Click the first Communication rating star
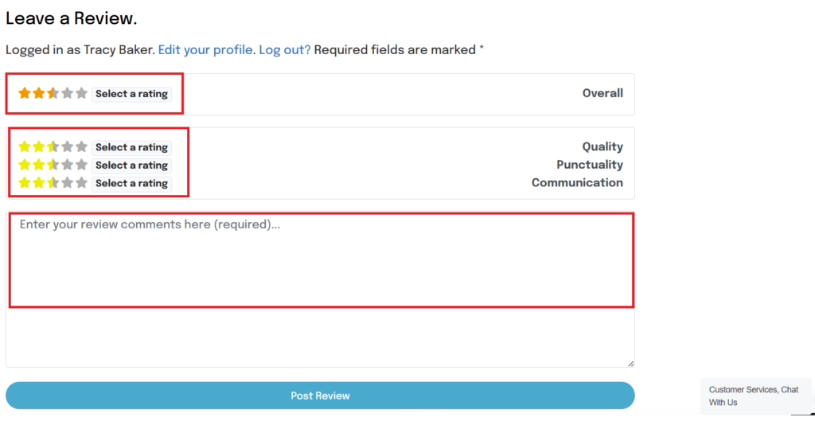The image size is (815, 421). [x=24, y=183]
